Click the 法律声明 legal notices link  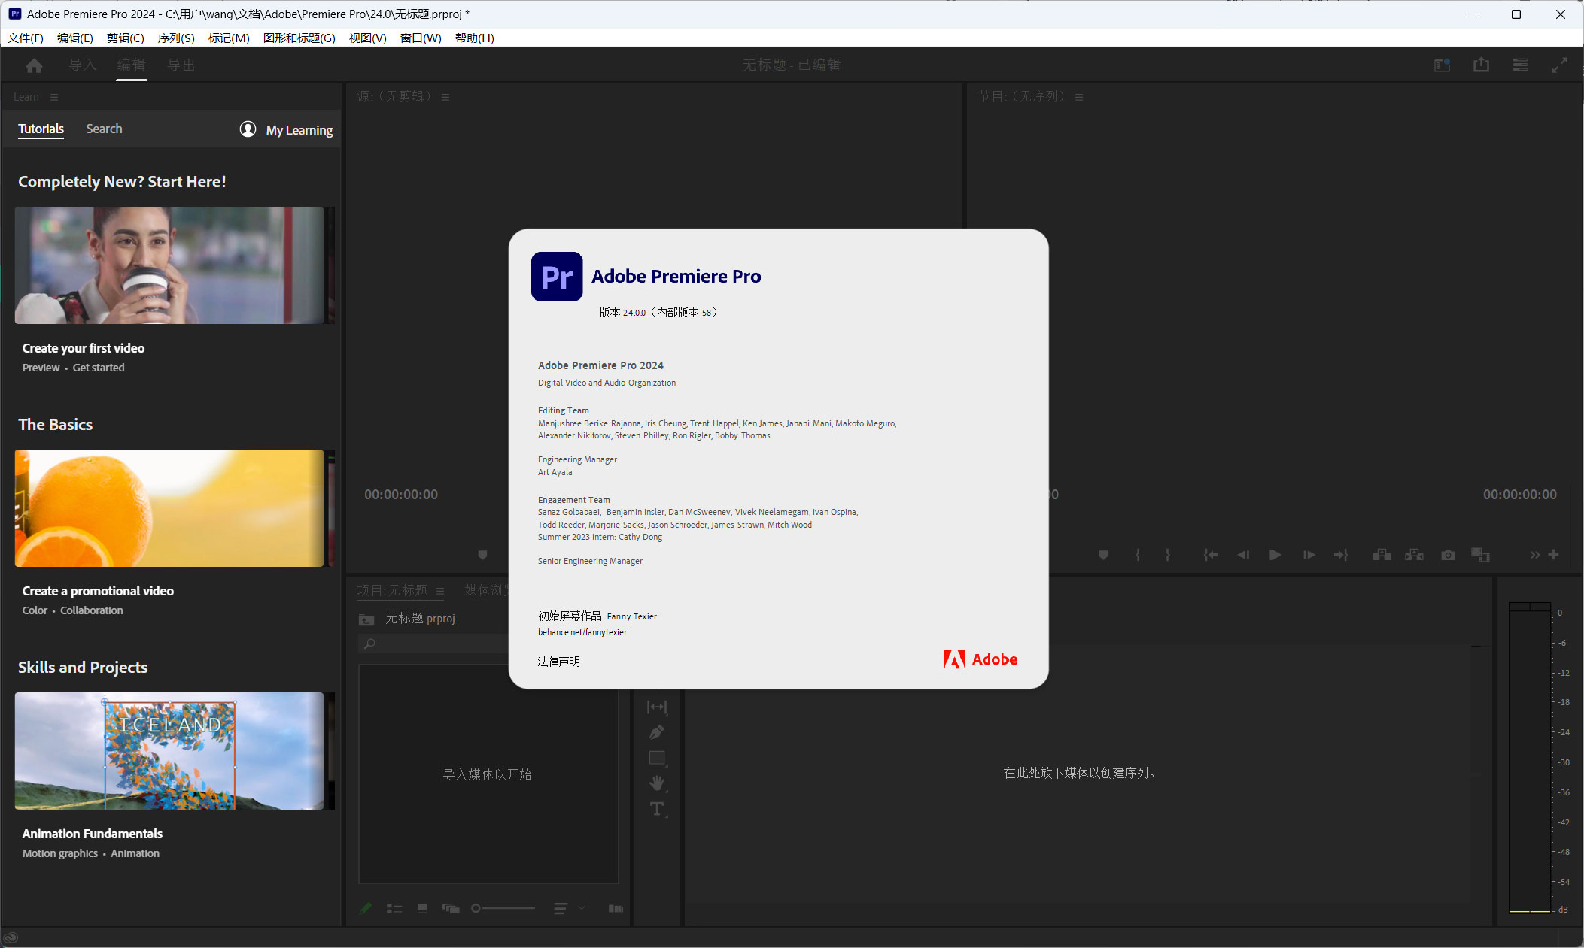click(560, 662)
